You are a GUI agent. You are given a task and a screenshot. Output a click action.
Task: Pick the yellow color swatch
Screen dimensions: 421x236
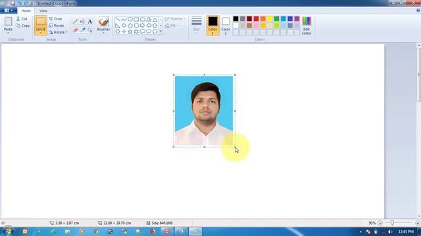tap(270, 19)
